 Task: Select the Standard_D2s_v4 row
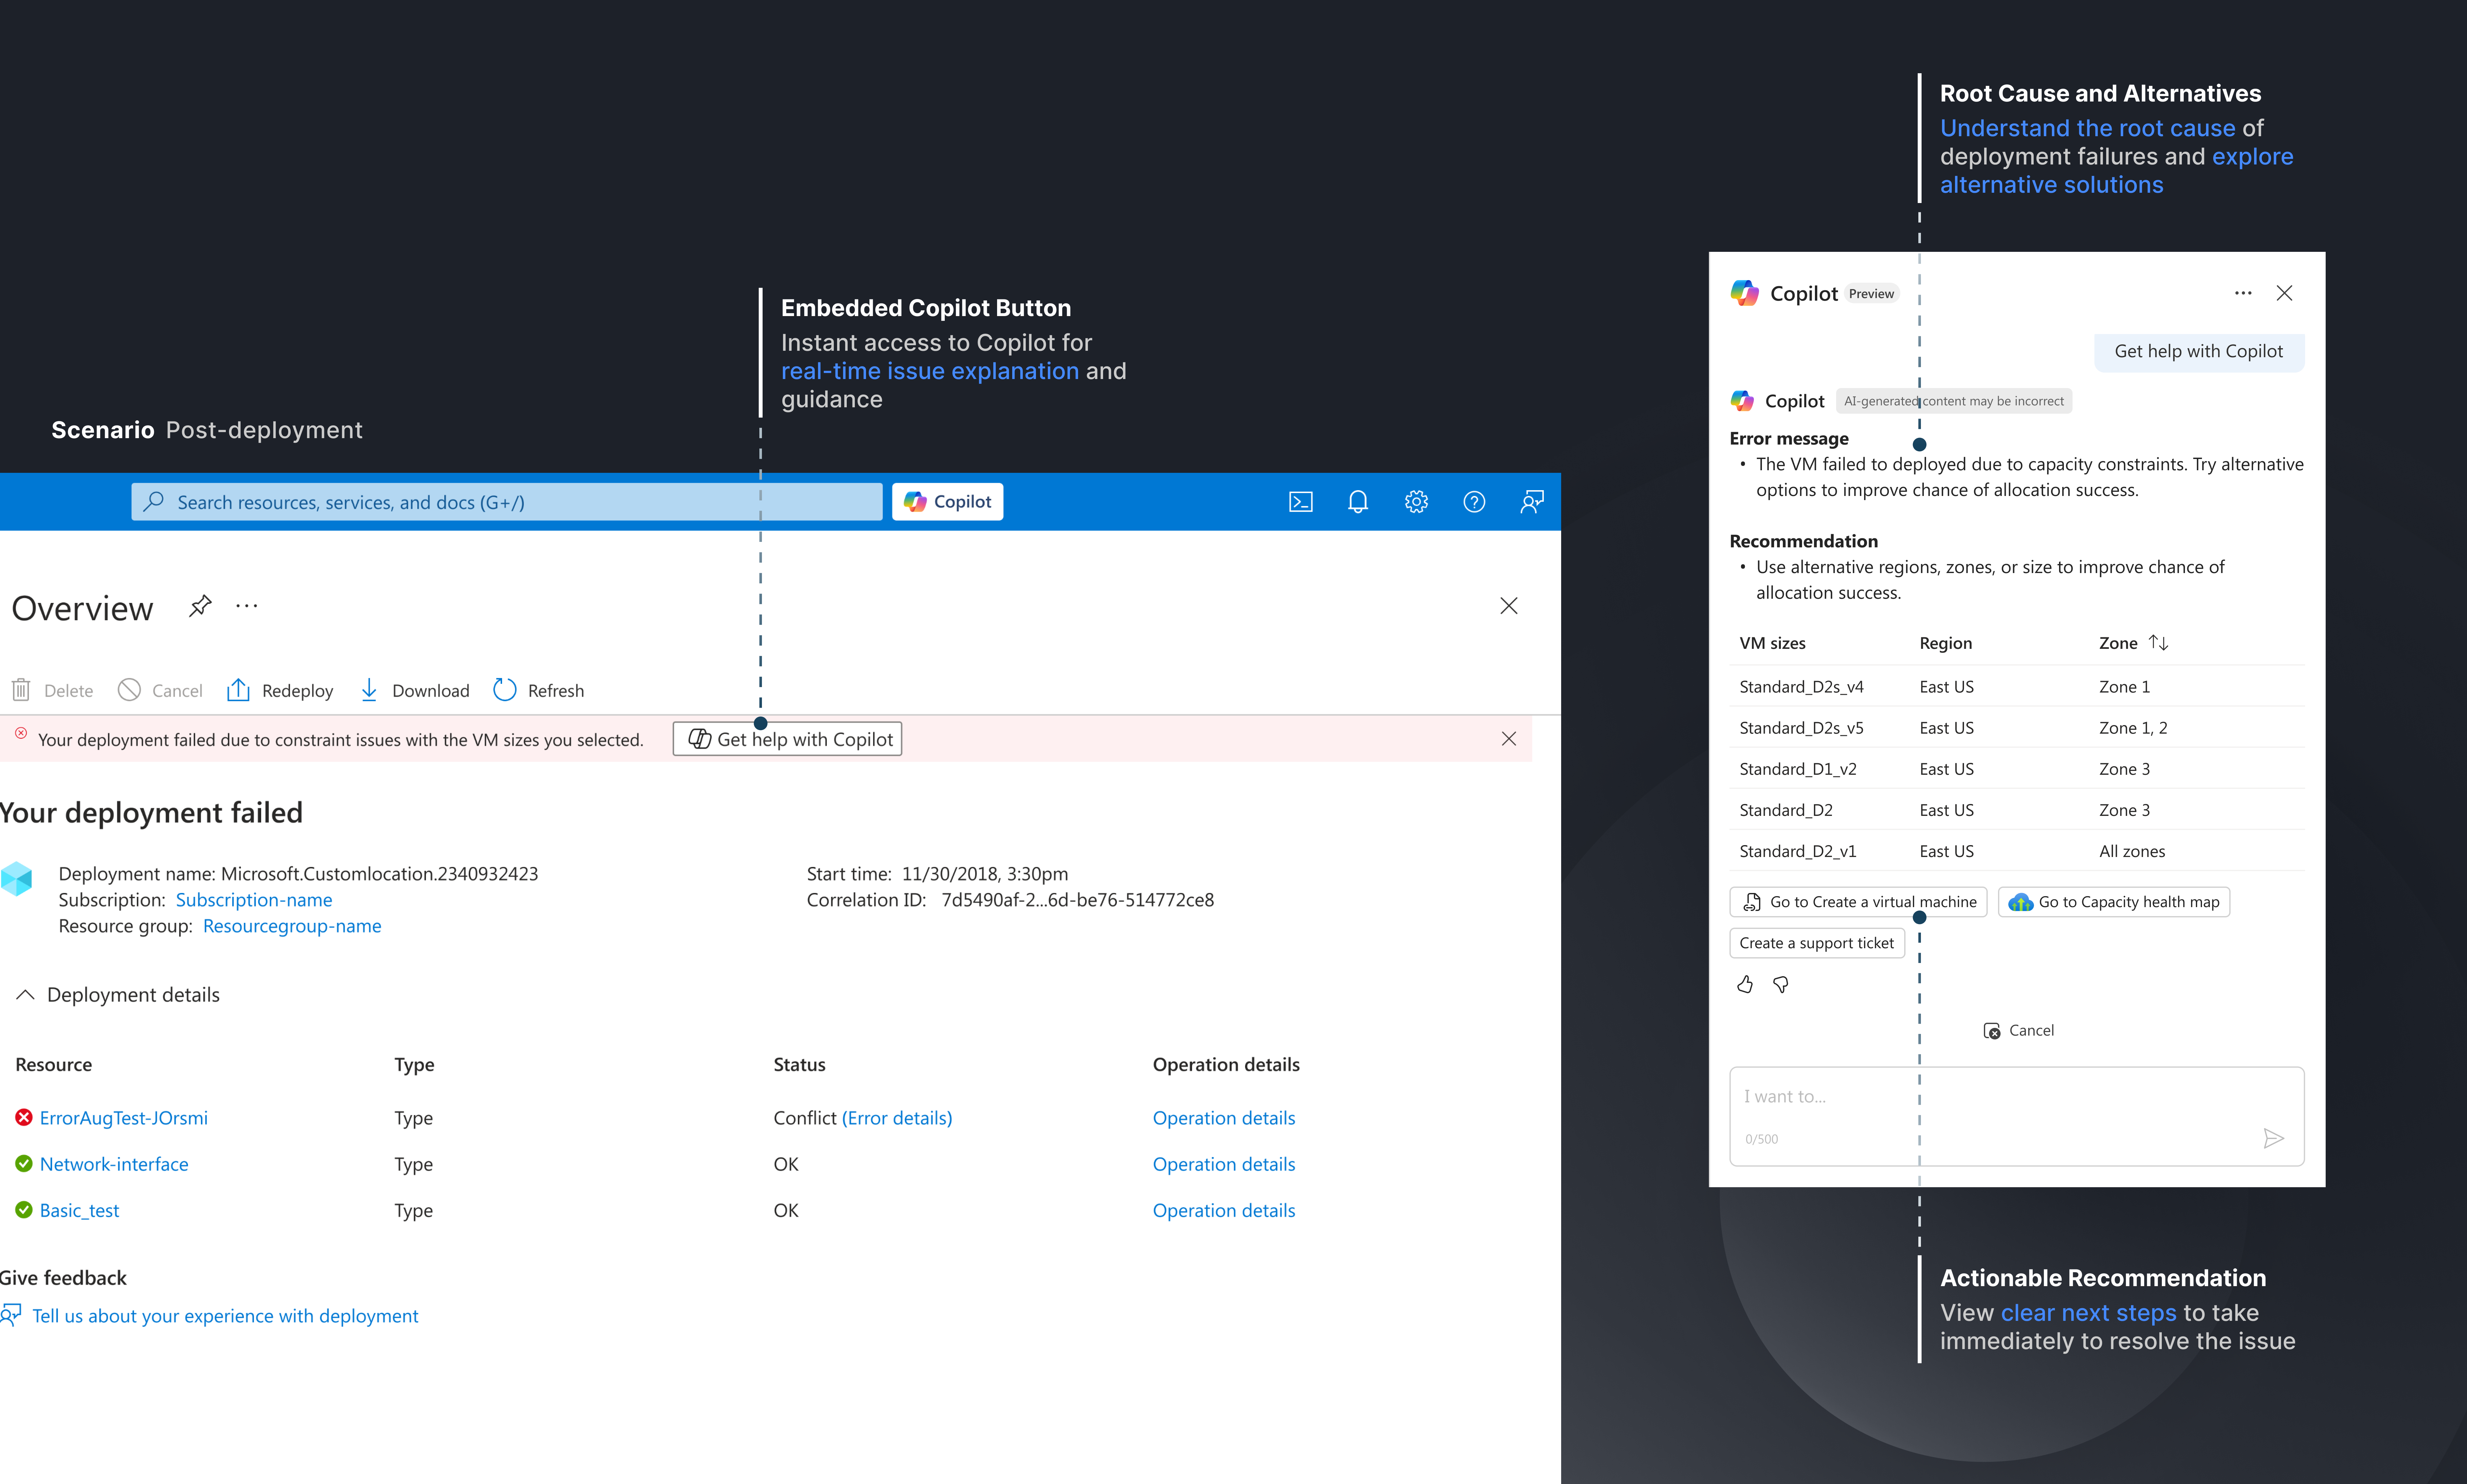click(2017, 687)
